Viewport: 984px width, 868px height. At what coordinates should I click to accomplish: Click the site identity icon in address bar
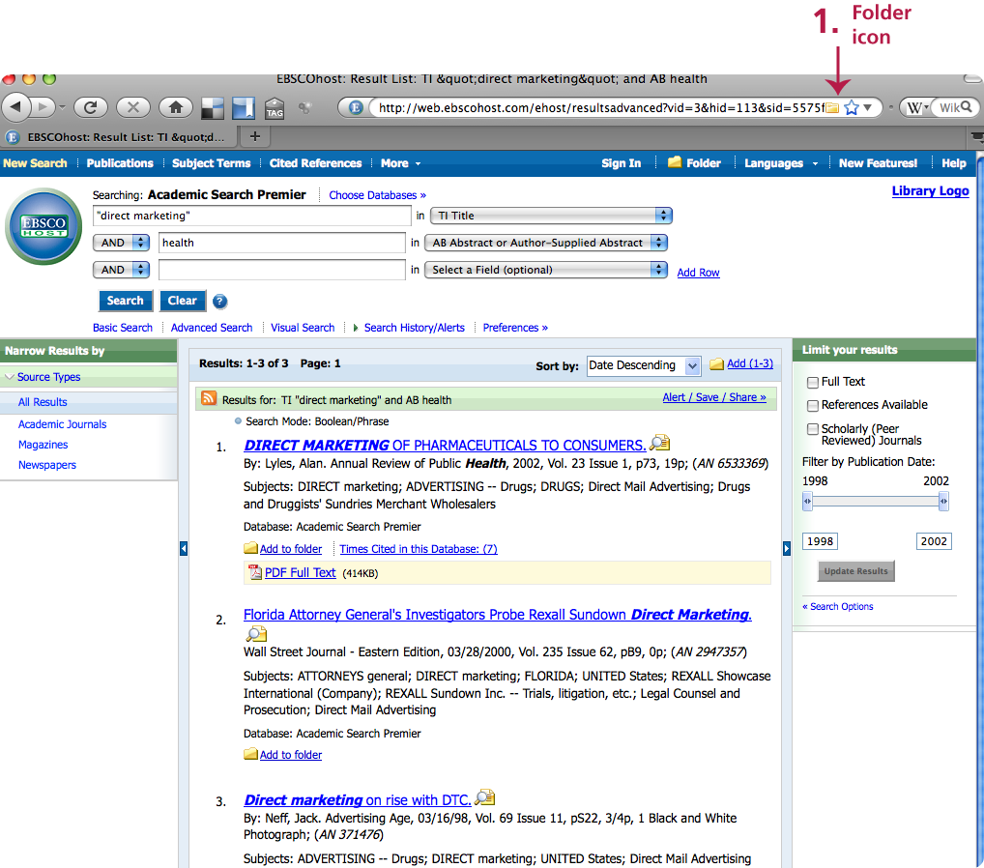[355, 107]
